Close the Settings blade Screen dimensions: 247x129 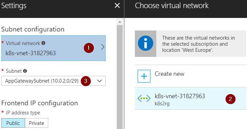click(x=117, y=6)
